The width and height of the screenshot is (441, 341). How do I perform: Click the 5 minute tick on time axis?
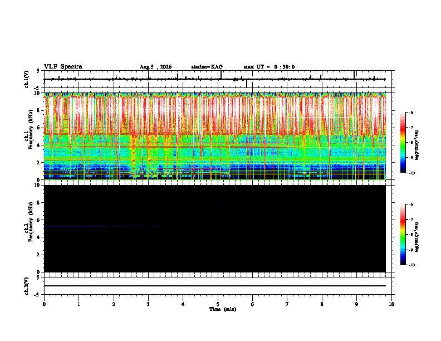218,304
